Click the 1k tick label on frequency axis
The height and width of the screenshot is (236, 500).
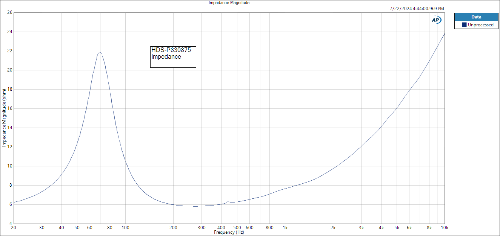[285, 228]
